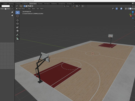Image resolution: width=135 pixels, height=101 pixels.
Task: Select the Annotate tool
Action: click(17, 35)
